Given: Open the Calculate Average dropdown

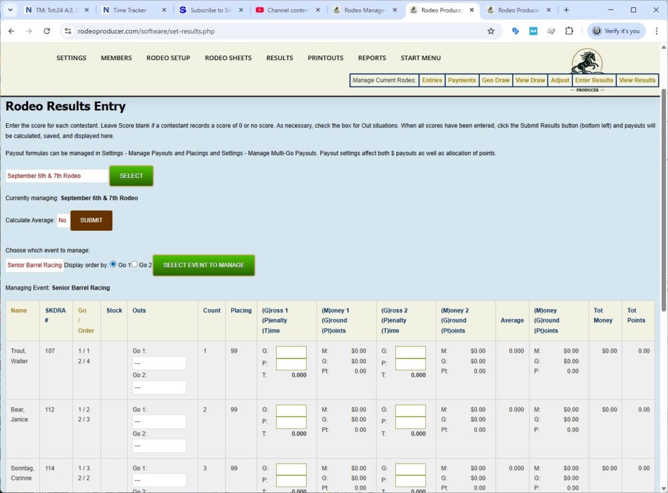Looking at the screenshot, I should pos(63,220).
